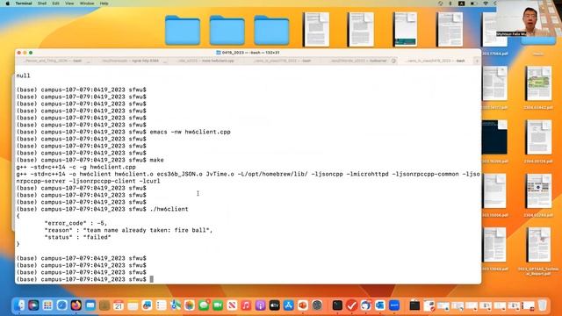The height and width of the screenshot is (316, 562).
Task: Open Outlook from the Dock
Action: [380, 305]
